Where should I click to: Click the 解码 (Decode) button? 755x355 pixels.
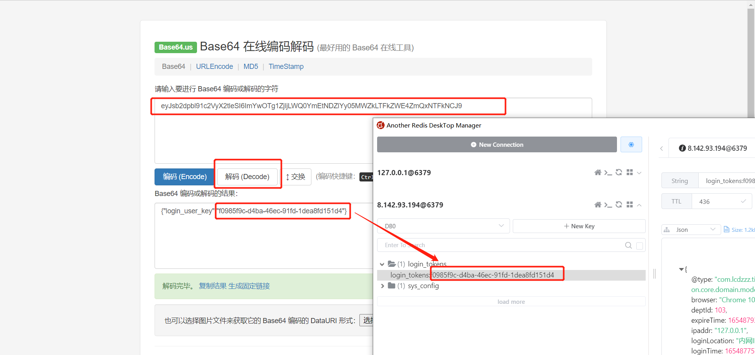point(247,177)
